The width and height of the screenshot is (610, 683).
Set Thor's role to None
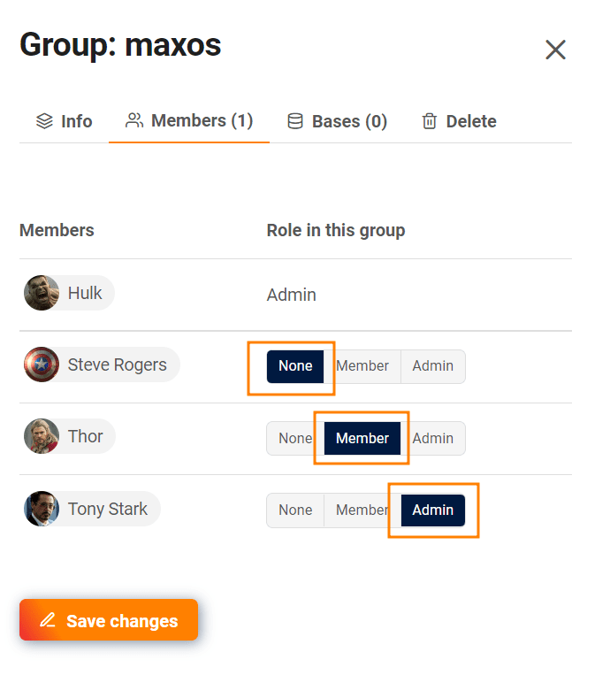pos(295,438)
